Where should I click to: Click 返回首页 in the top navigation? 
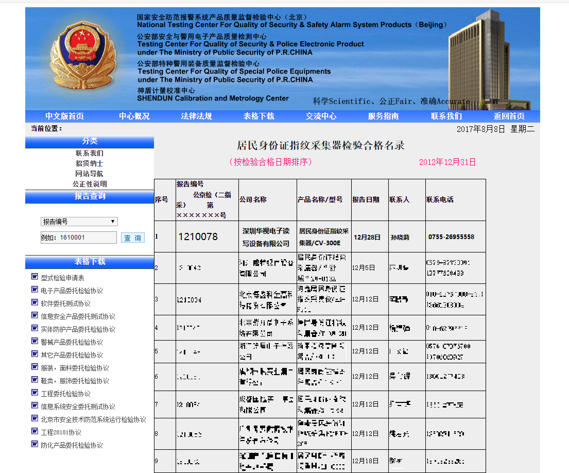click(x=509, y=116)
